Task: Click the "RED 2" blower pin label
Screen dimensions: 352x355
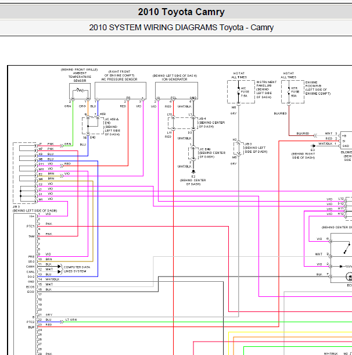Action: tap(332, 138)
